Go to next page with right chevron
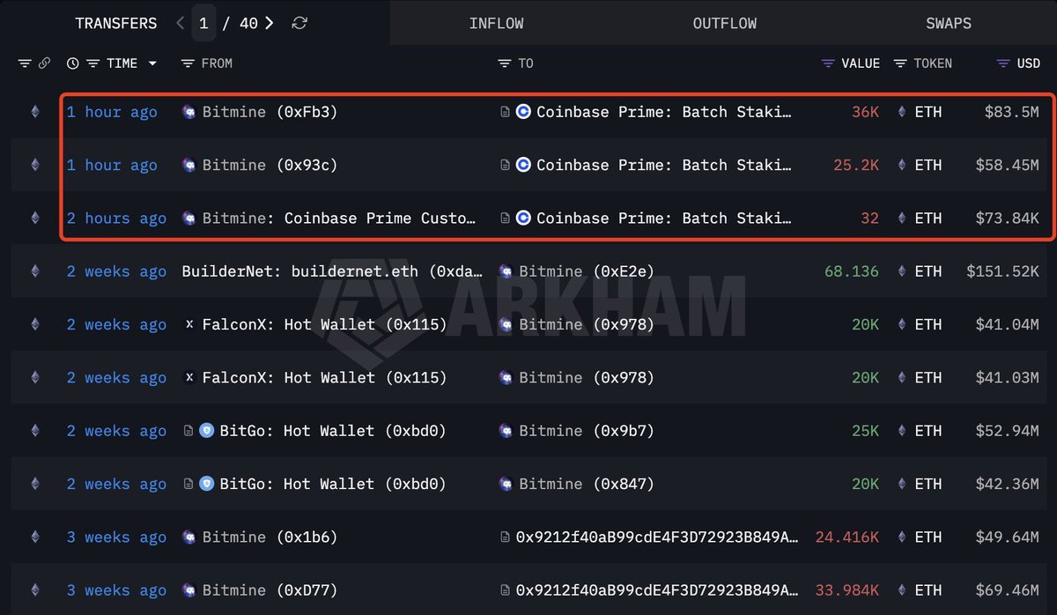 coord(270,22)
